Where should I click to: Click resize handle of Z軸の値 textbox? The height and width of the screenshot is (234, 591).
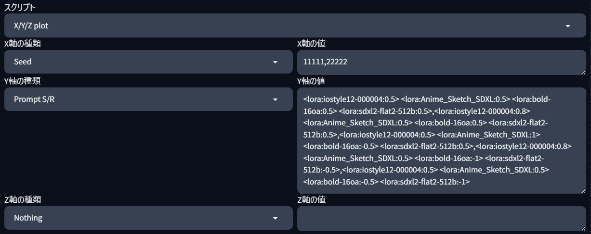583,228
